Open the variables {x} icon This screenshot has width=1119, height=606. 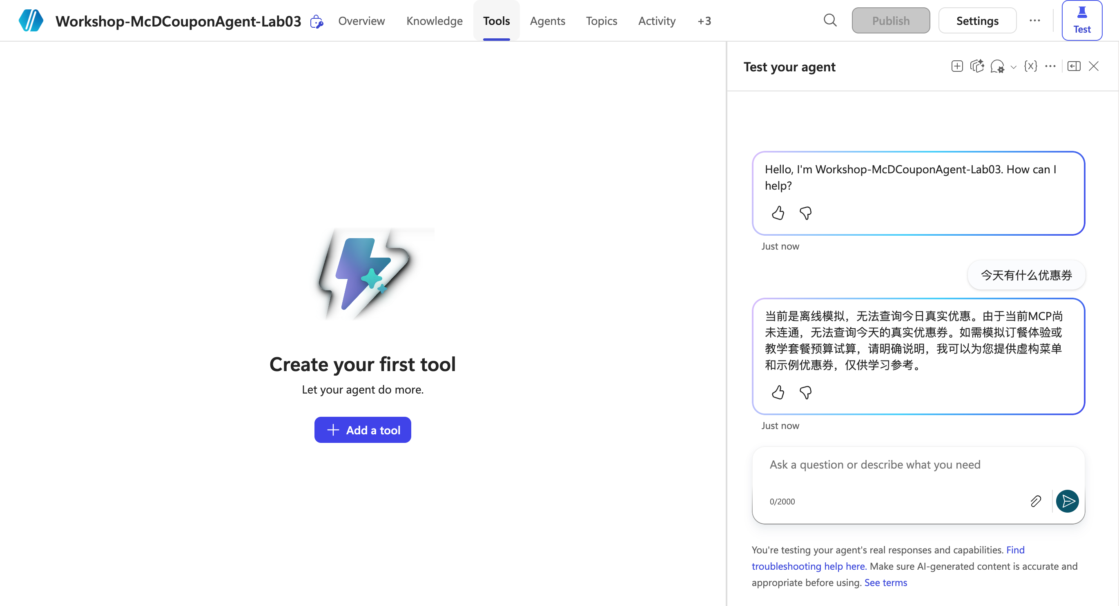pos(1030,66)
